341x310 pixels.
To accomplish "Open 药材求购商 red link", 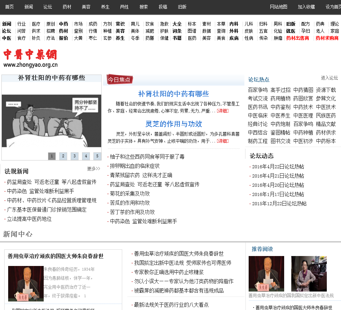I will coord(327,38).
